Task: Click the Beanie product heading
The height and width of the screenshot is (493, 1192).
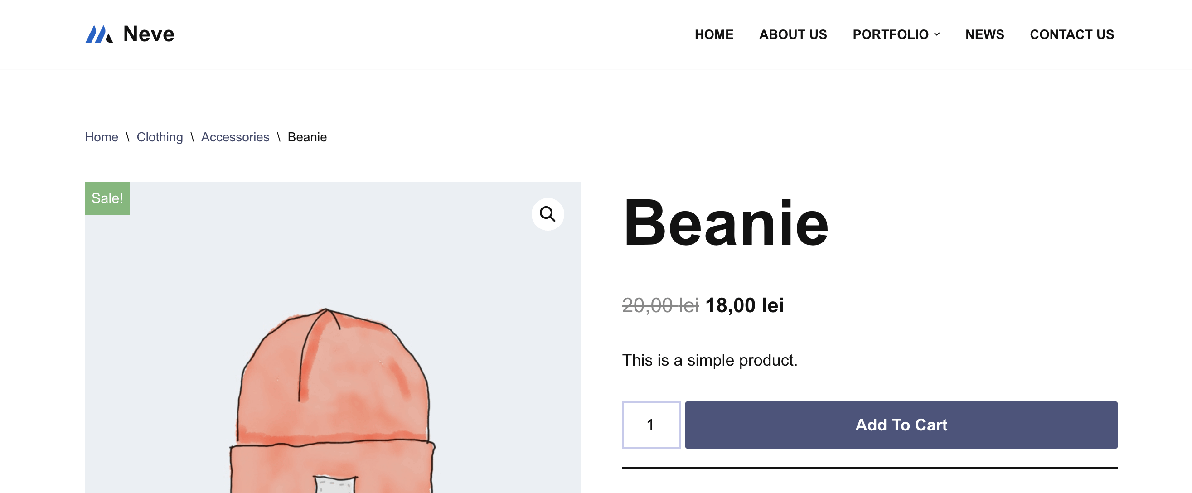Action: tap(726, 223)
